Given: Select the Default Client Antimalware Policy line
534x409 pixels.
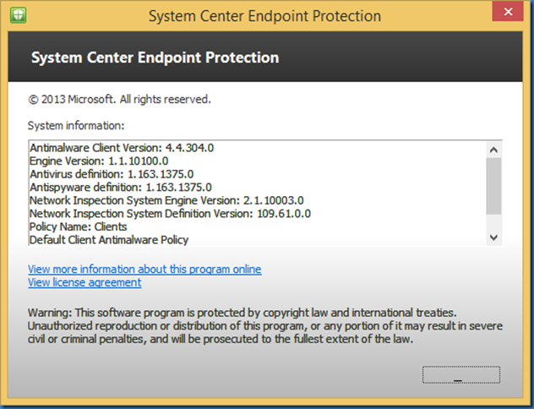Looking at the screenshot, I should point(109,240).
